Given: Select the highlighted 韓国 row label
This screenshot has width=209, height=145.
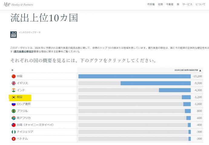Looking at the screenshot, I should pyautogui.click(x=19, y=97).
